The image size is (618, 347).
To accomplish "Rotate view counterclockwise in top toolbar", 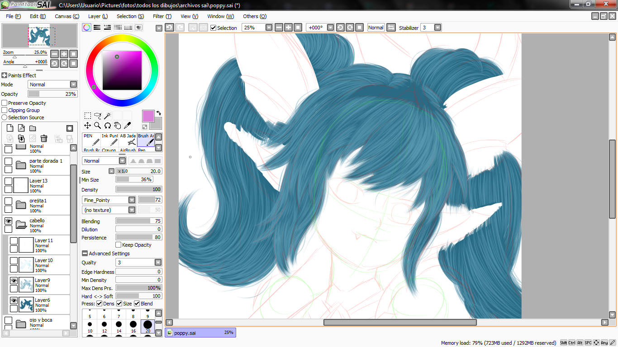I will (340, 28).
